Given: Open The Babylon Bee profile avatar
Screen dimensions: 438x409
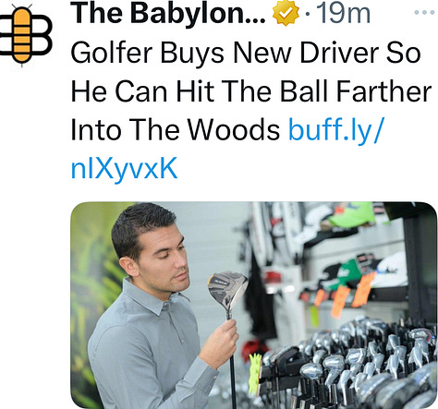Looking at the screenshot, I should pyautogui.click(x=25, y=35).
